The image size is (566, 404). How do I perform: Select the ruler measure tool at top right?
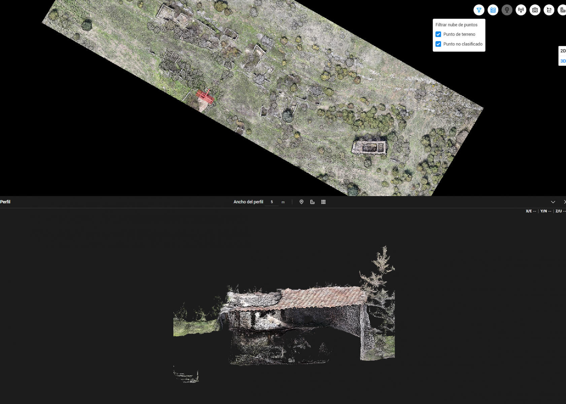(x=562, y=10)
